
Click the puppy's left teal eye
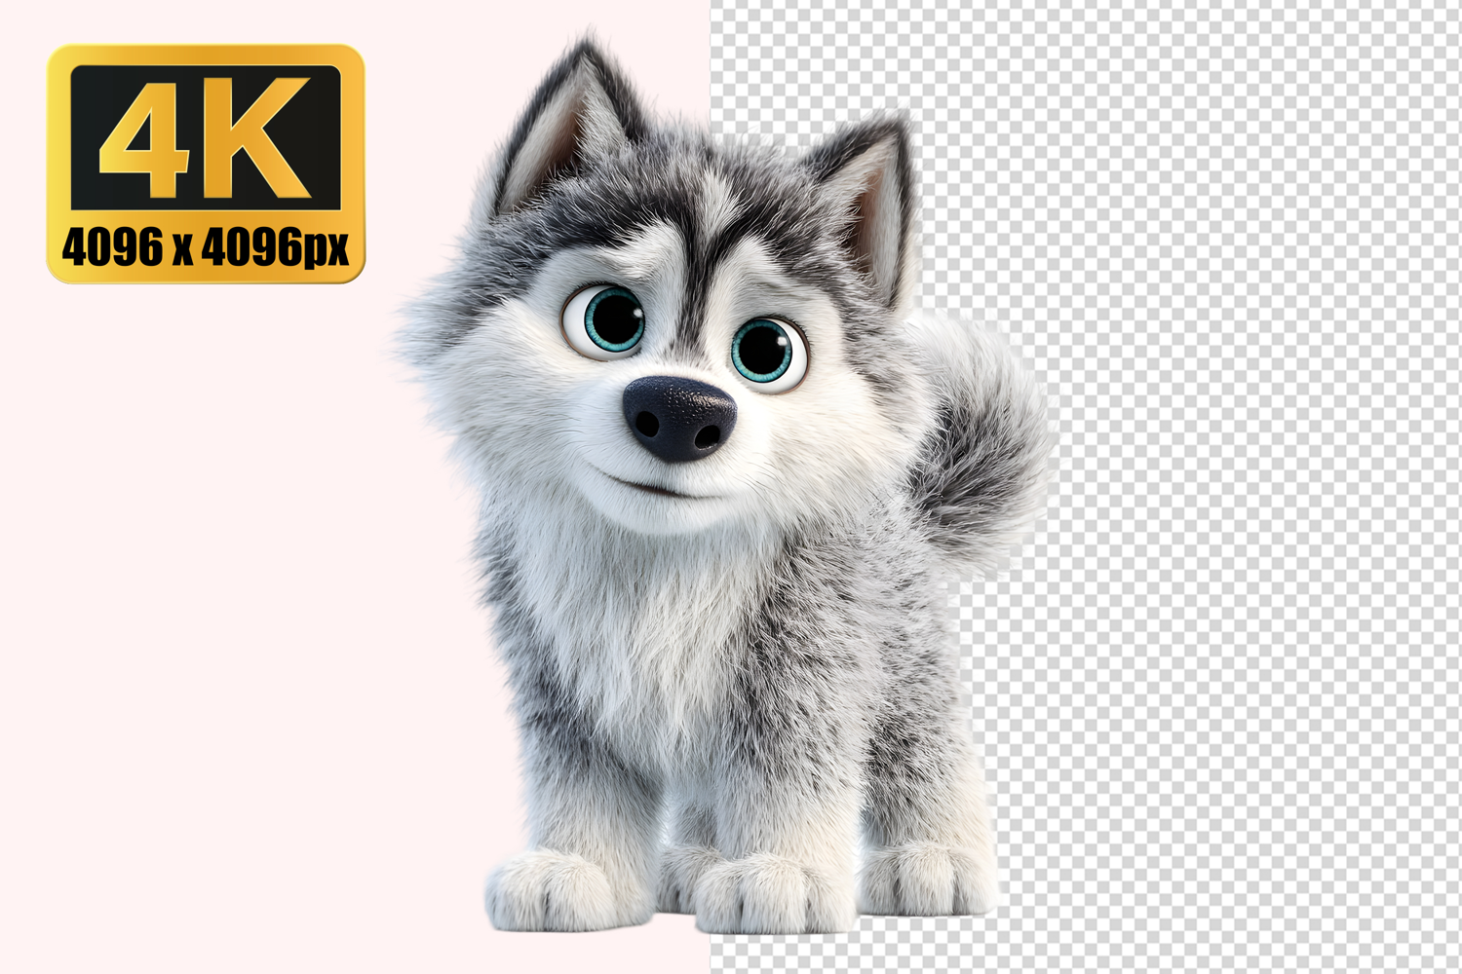pyautogui.click(x=604, y=321)
